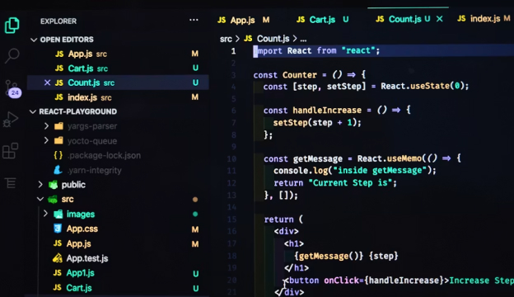Expand the yargs-parser folder
Image resolution: width=514 pixels, height=297 pixels.
(46, 126)
